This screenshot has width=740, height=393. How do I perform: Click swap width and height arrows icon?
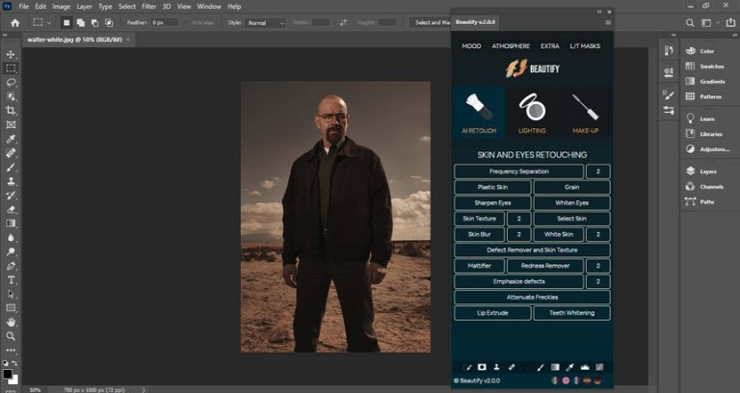[x=343, y=23]
